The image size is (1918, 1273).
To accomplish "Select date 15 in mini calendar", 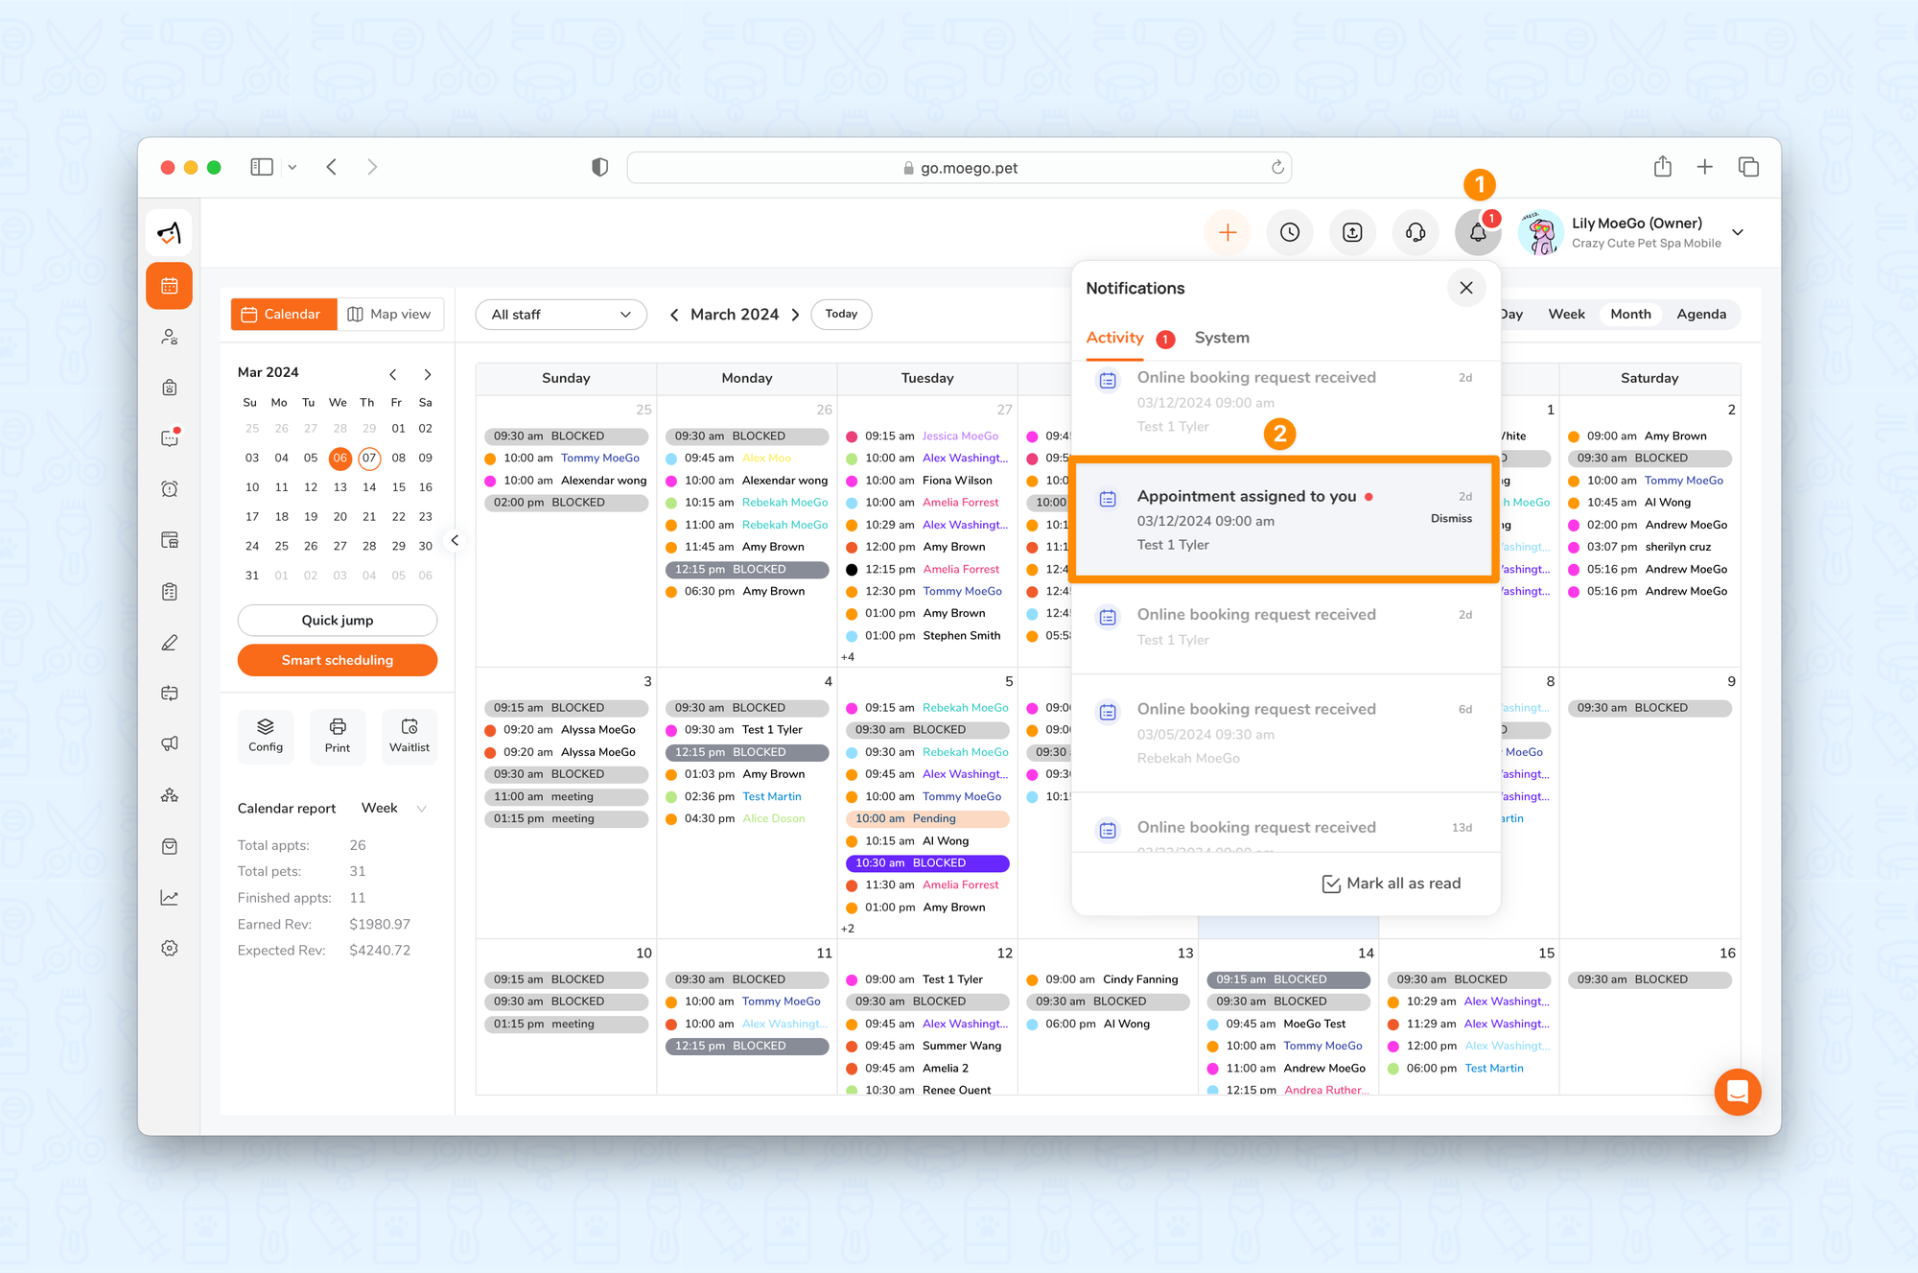I will [x=398, y=487].
